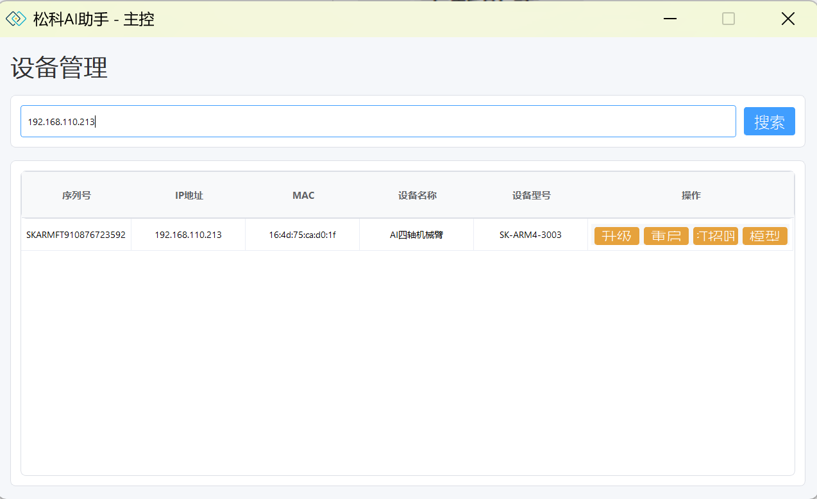Click the 设备名称 column header
Viewport: 817px width, 499px height.
pyautogui.click(x=417, y=196)
